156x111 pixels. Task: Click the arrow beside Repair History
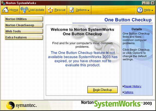point(123,86)
